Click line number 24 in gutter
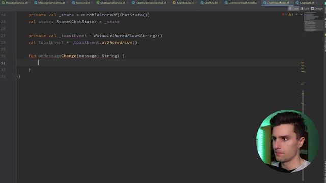Screen dimensions: 326x183 point(3,15)
